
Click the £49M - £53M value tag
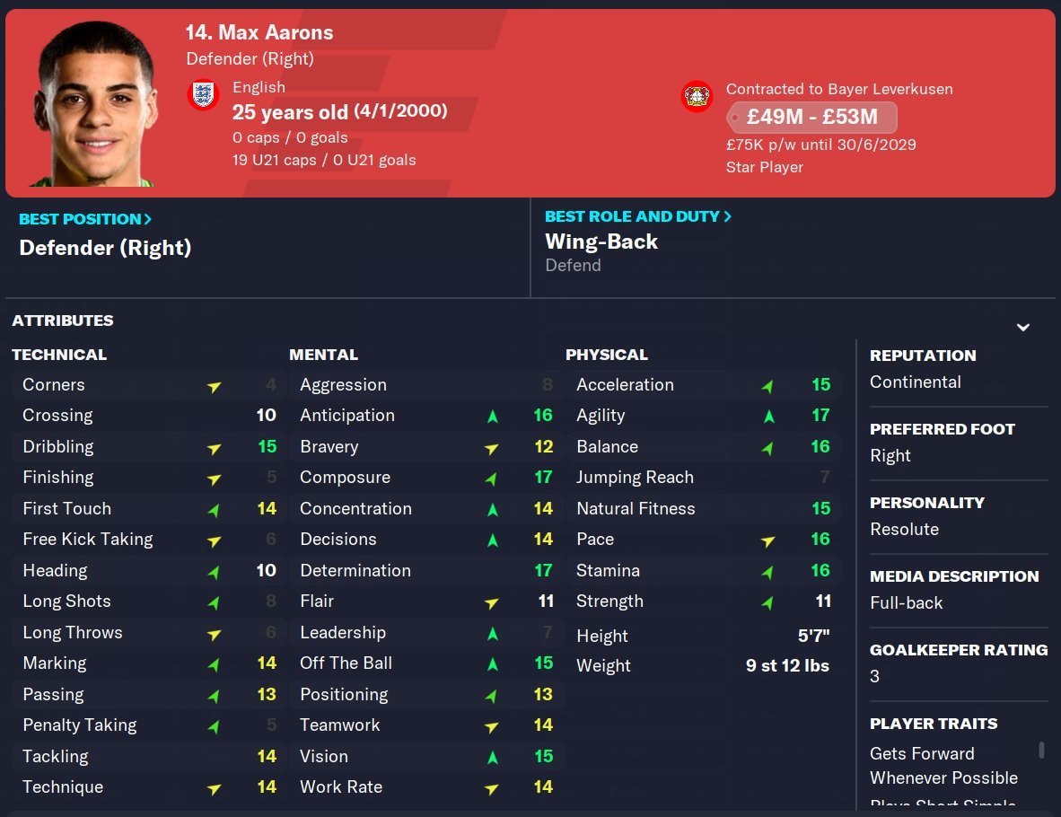pyautogui.click(x=811, y=118)
